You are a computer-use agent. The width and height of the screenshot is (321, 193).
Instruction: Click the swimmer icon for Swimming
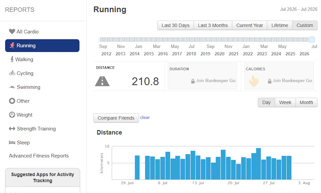(12, 87)
